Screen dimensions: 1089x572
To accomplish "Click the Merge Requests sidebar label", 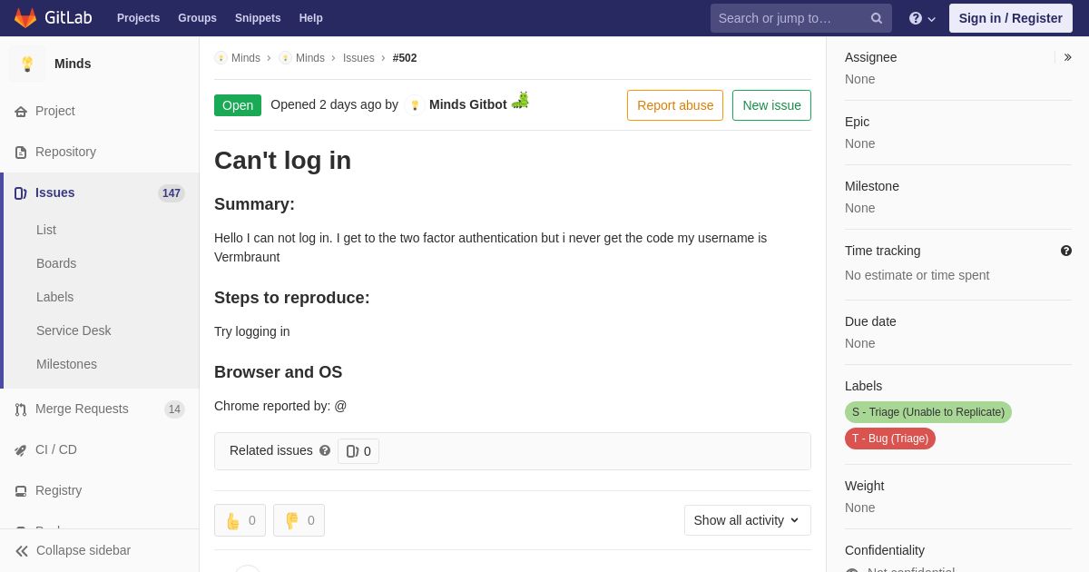I will pos(82,409).
